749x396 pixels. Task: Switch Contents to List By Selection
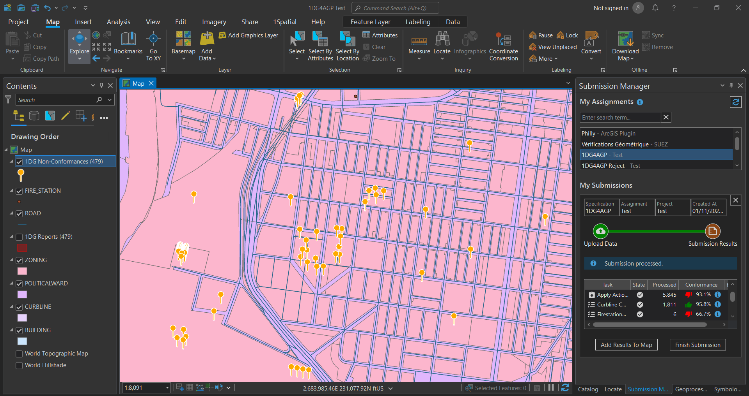(50, 116)
